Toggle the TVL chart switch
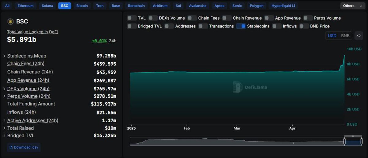This screenshot has height=158, width=368. tap(132, 18)
